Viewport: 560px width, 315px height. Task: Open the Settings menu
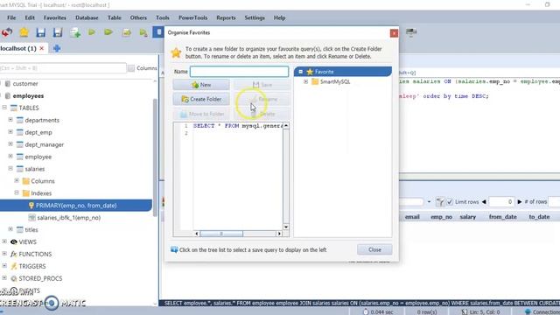(255, 17)
